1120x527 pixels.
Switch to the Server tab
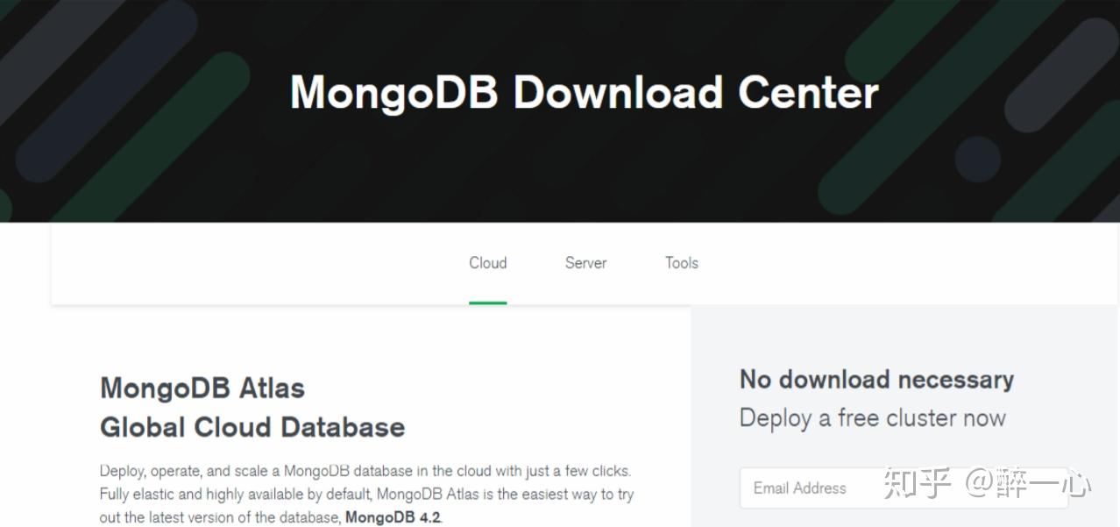coord(585,263)
